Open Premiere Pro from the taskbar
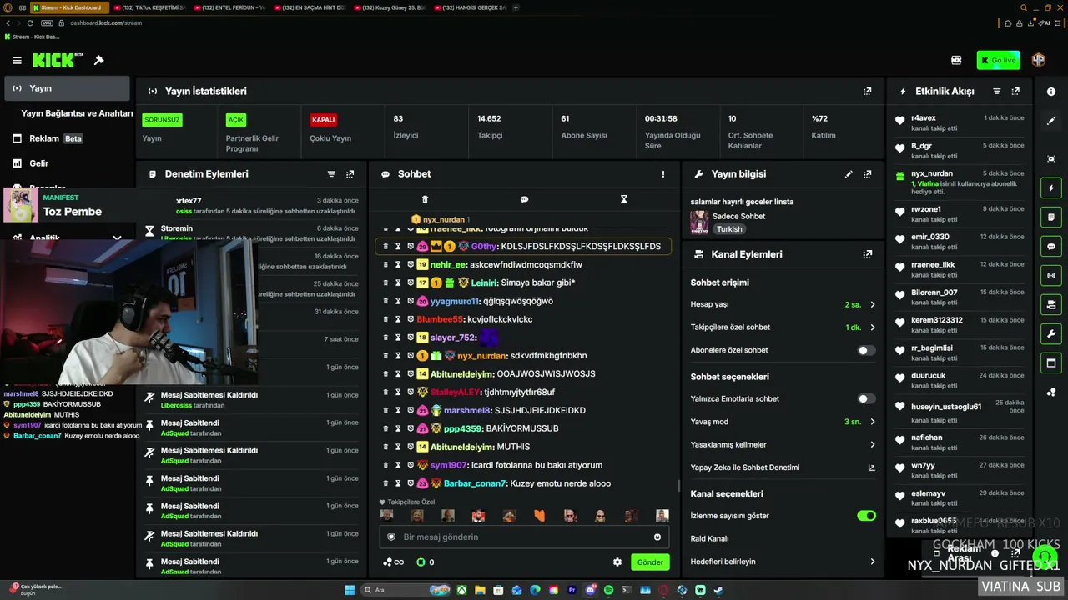 coord(572,590)
